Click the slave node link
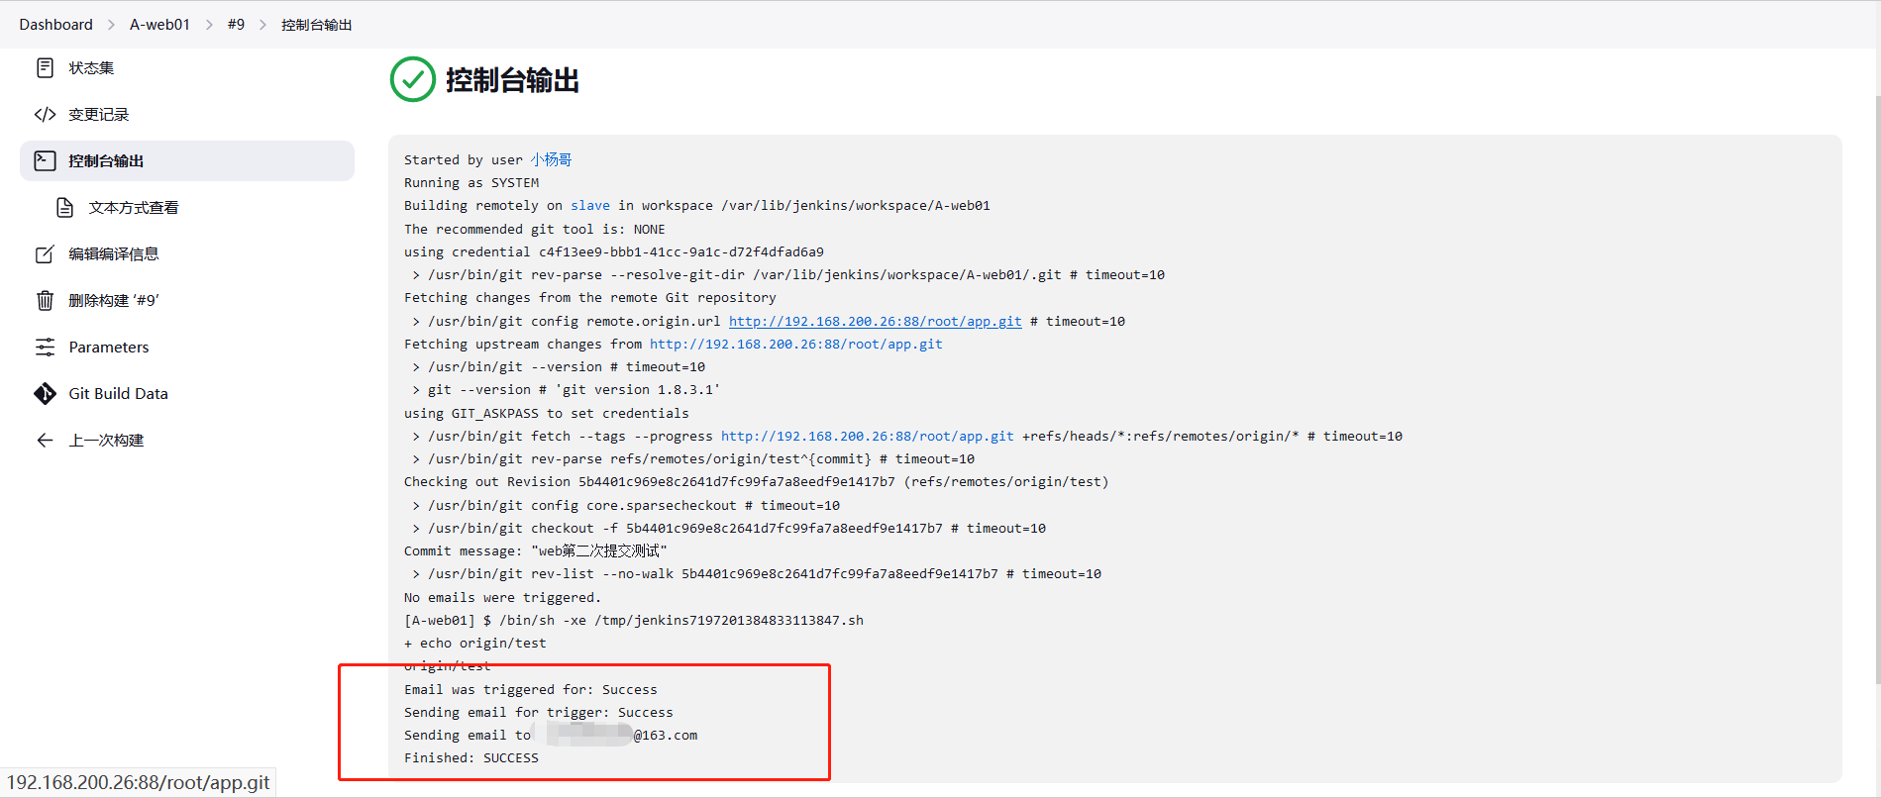Screen dimensions: 1881x798 [590, 205]
